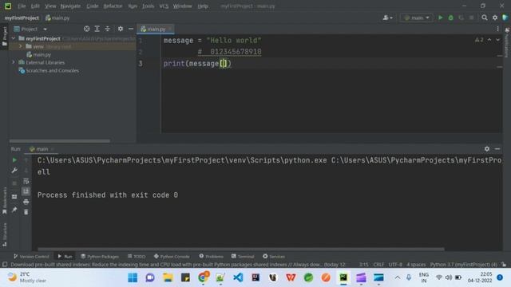Collapse myFirstProject root folder
Screen dimensions: 511x287
[14, 38]
